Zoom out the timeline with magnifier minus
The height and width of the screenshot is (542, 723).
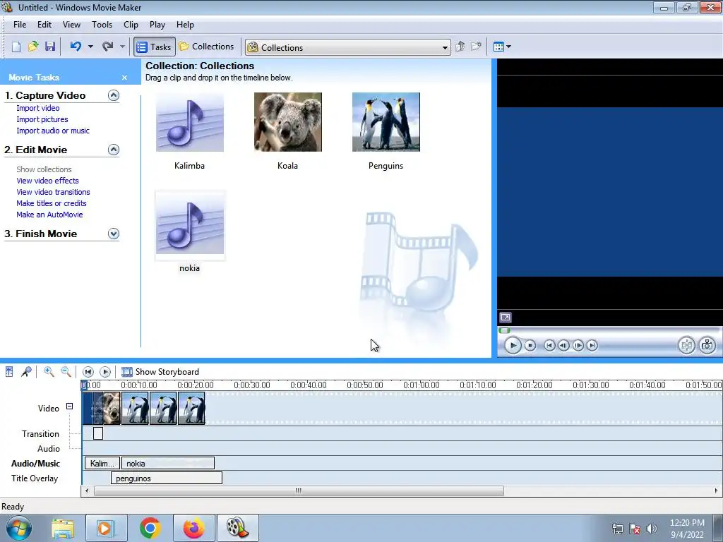click(x=66, y=371)
